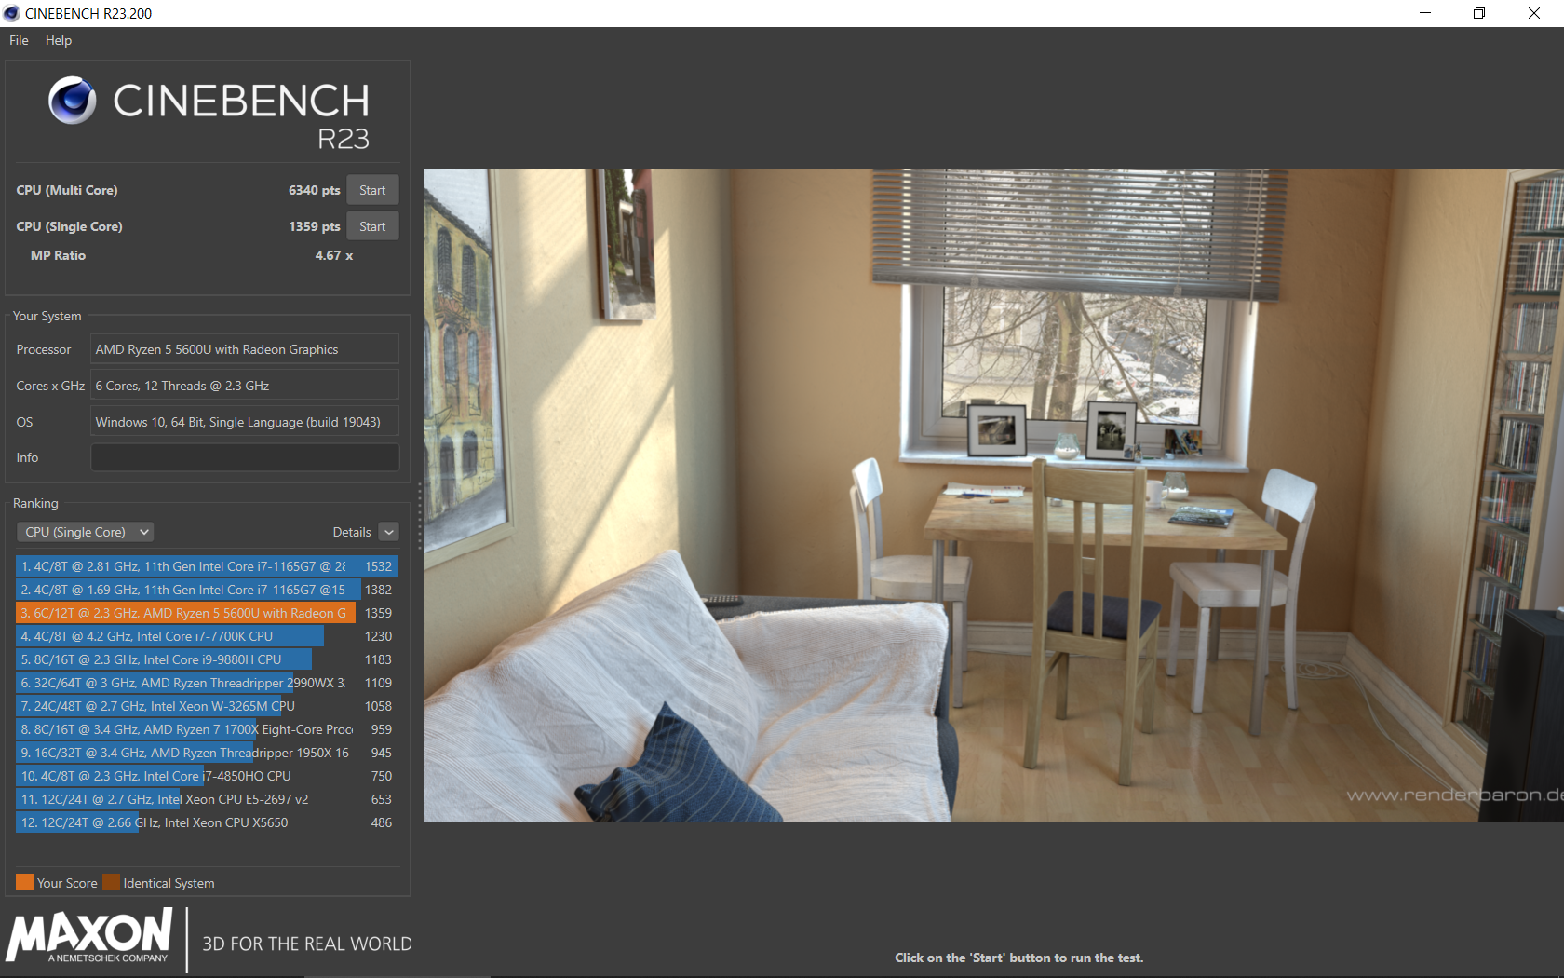Open the Help menu

[59, 40]
